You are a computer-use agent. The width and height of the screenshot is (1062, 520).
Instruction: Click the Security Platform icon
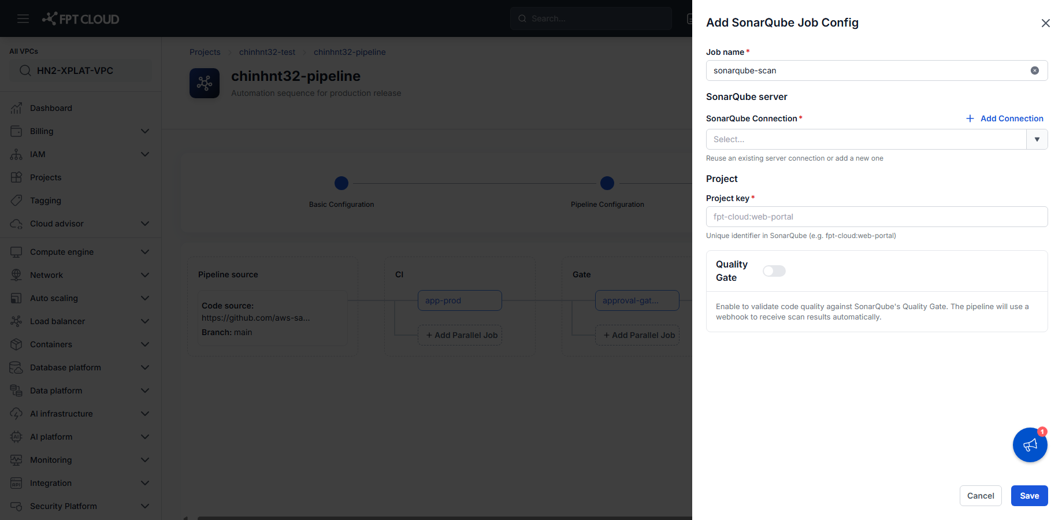coord(16,506)
